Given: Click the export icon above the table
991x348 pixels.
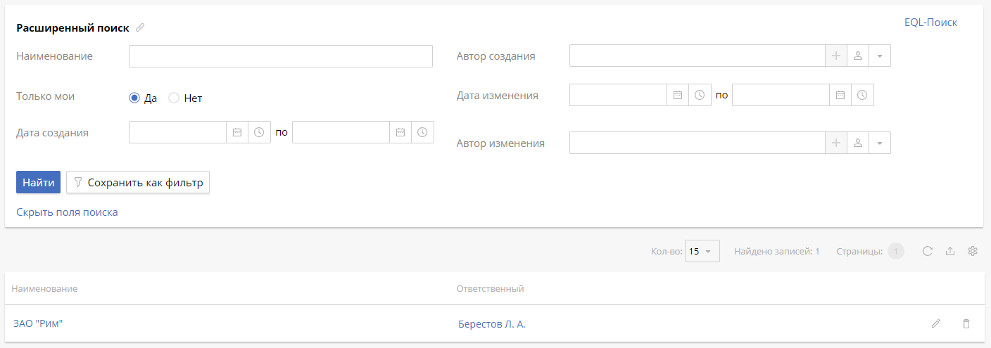Looking at the screenshot, I should click(x=950, y=251).
